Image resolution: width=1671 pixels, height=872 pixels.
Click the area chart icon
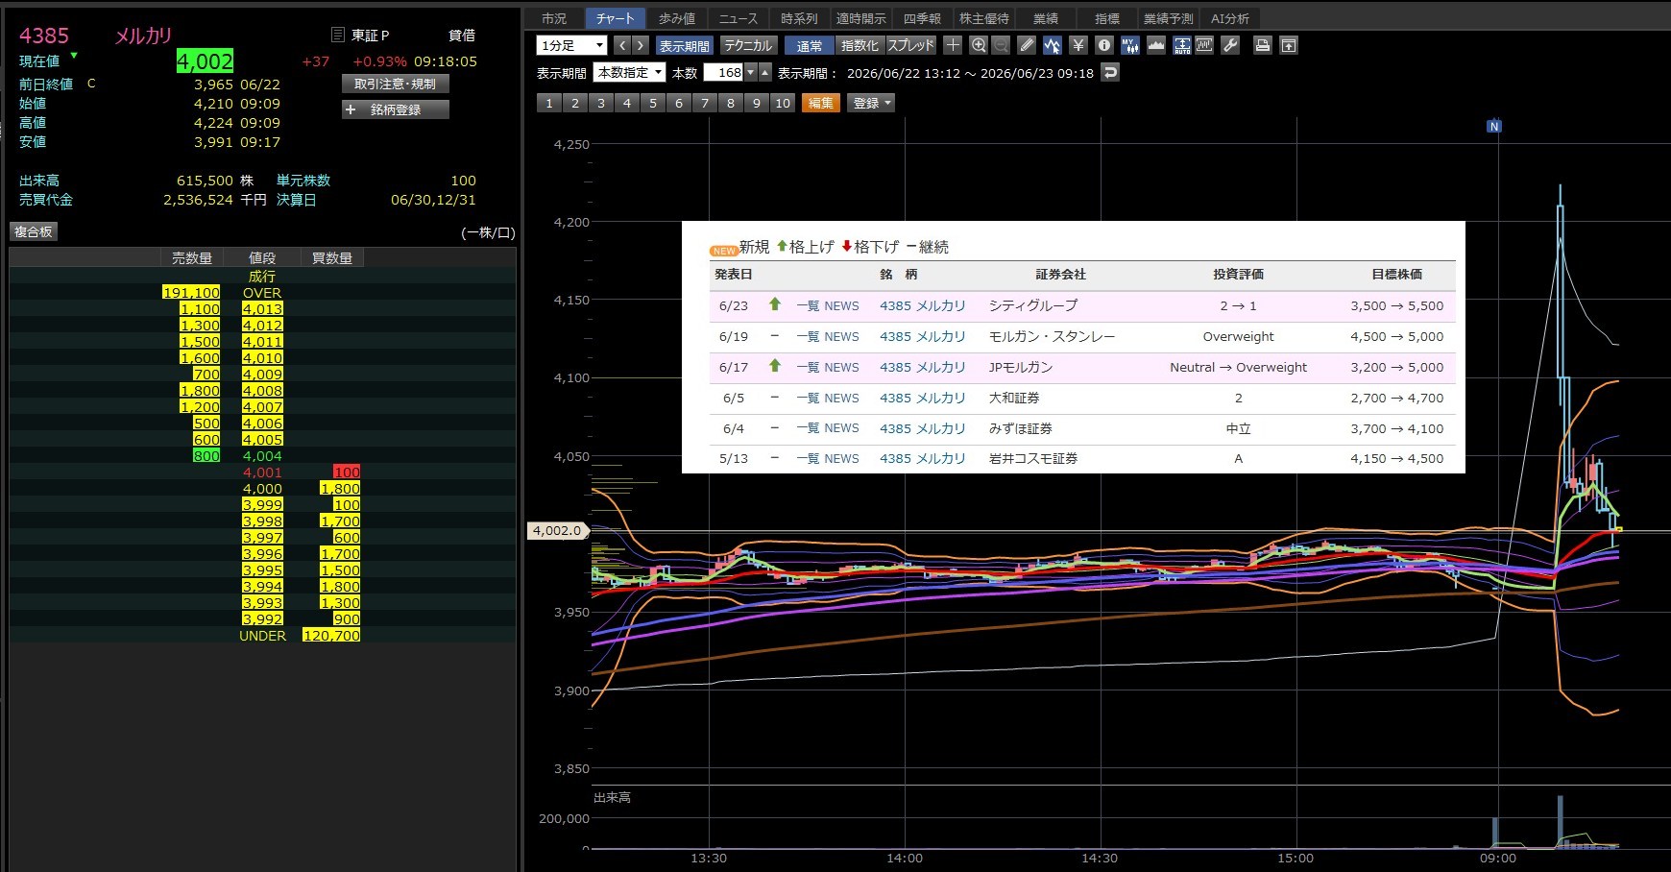tap(1156, 45)
